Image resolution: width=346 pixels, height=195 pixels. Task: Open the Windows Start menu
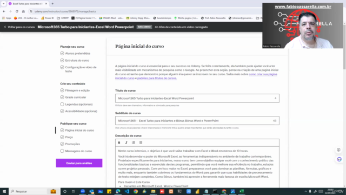point(4,191)
